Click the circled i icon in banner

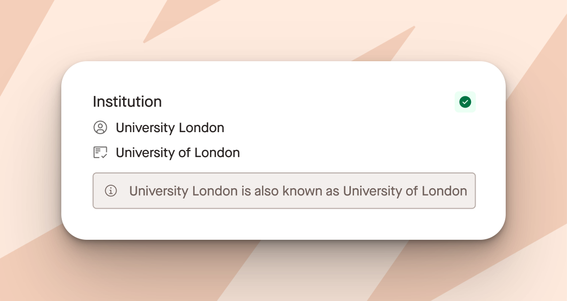111,191
